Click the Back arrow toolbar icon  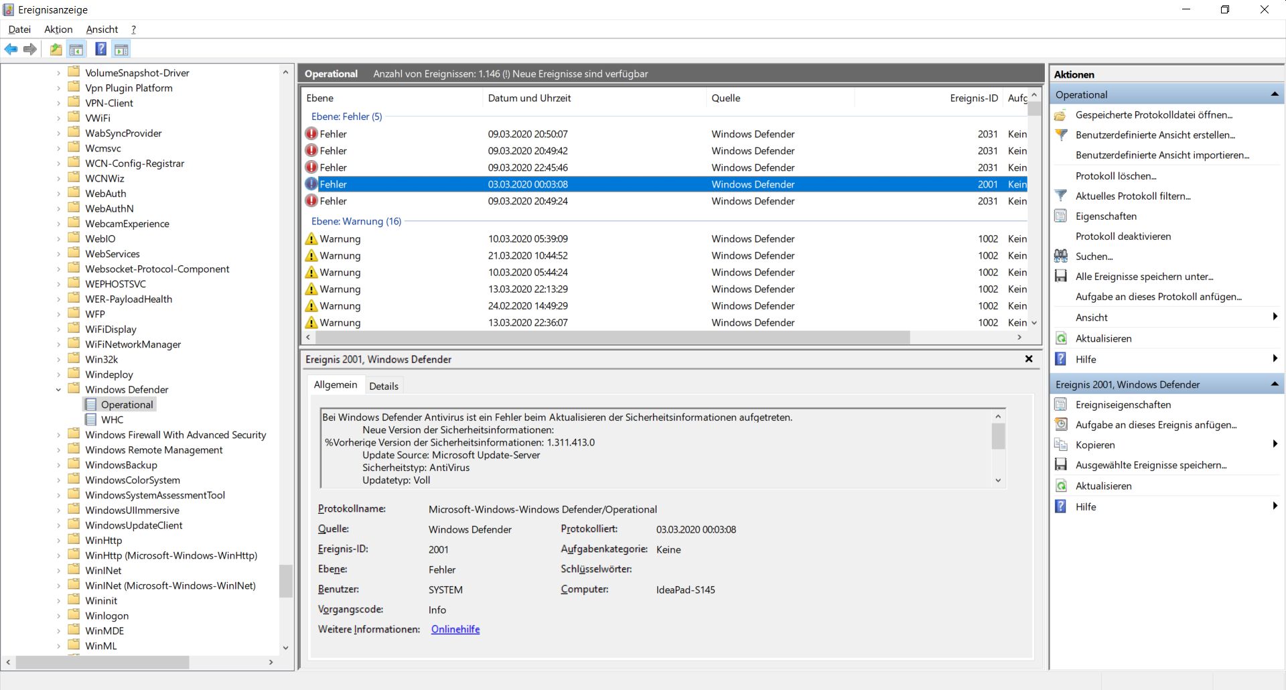[x=11, y=49]
